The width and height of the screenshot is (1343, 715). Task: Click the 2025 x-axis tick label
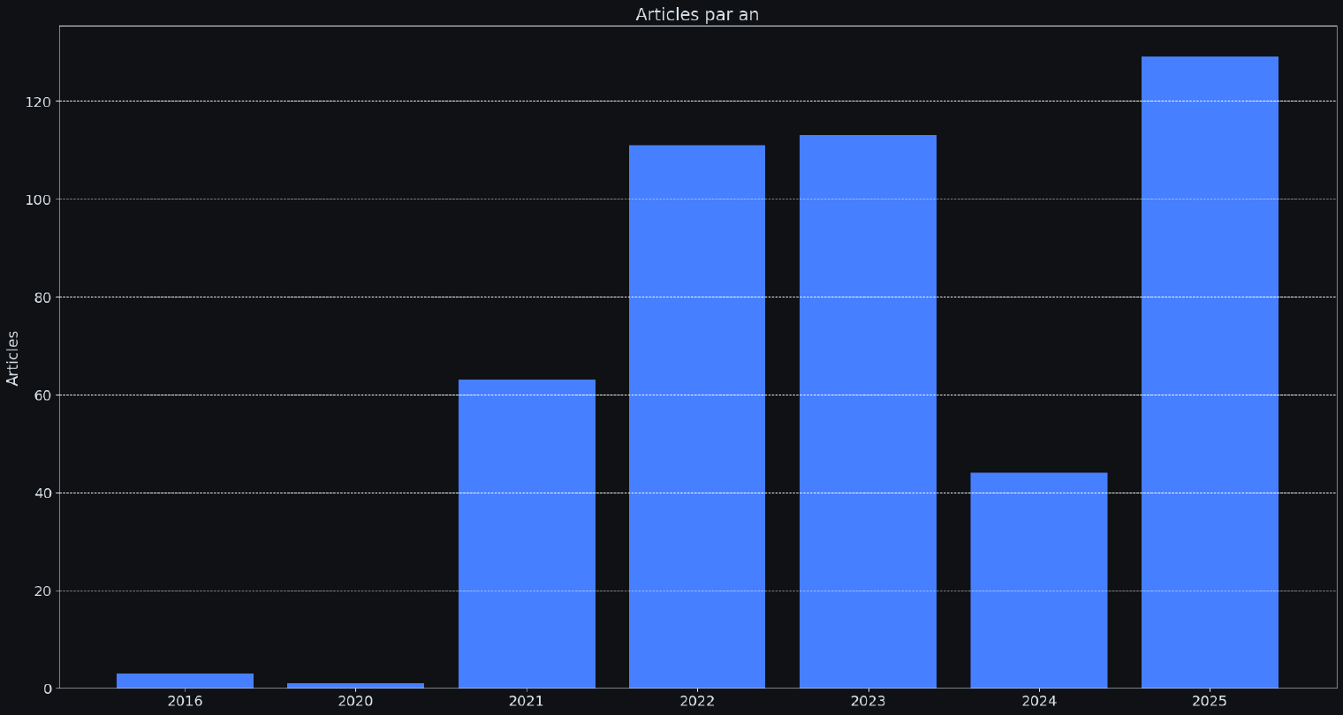(1210, 701)
